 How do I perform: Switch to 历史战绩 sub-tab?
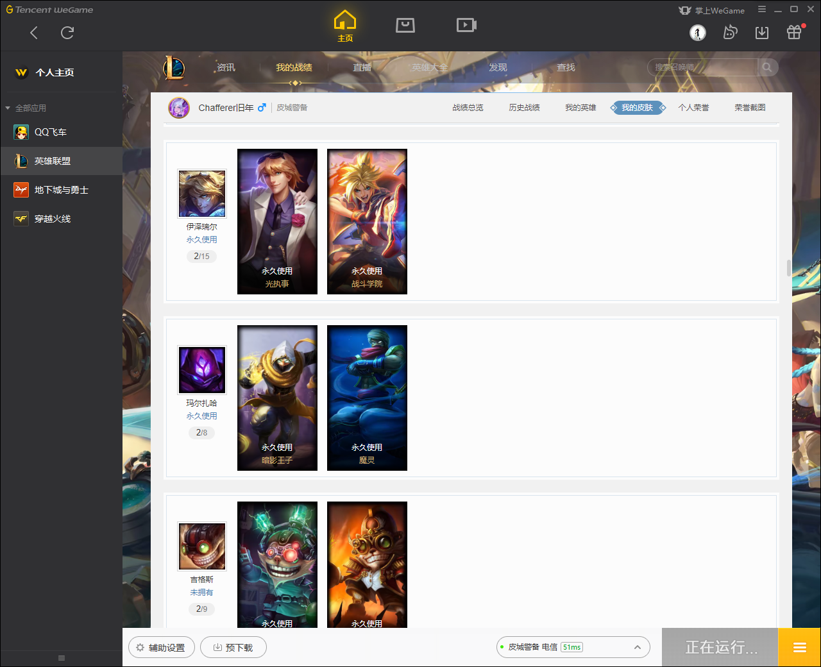click(524, 108)
